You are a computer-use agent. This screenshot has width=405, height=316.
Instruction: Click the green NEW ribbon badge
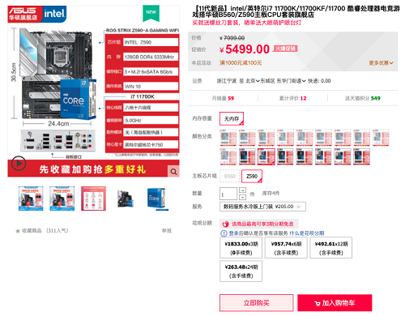coord(151,13)
